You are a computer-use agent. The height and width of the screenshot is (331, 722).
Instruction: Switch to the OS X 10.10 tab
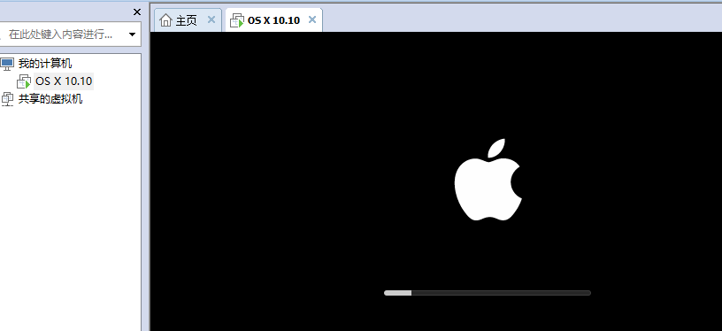[x=274, y=20]
